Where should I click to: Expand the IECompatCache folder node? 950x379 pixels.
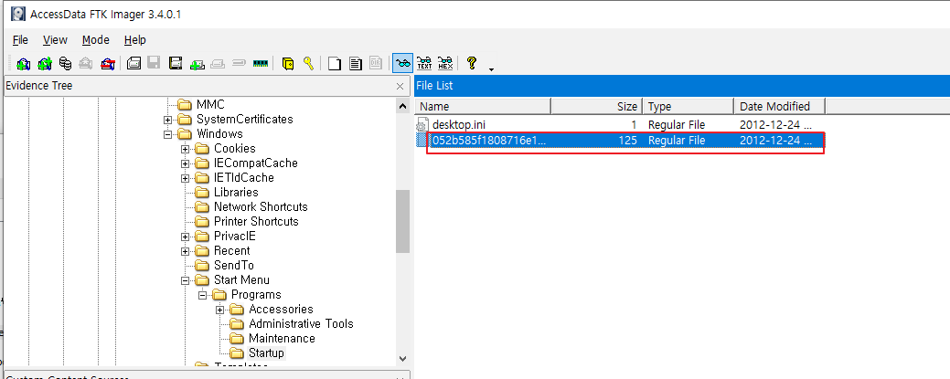186,163
